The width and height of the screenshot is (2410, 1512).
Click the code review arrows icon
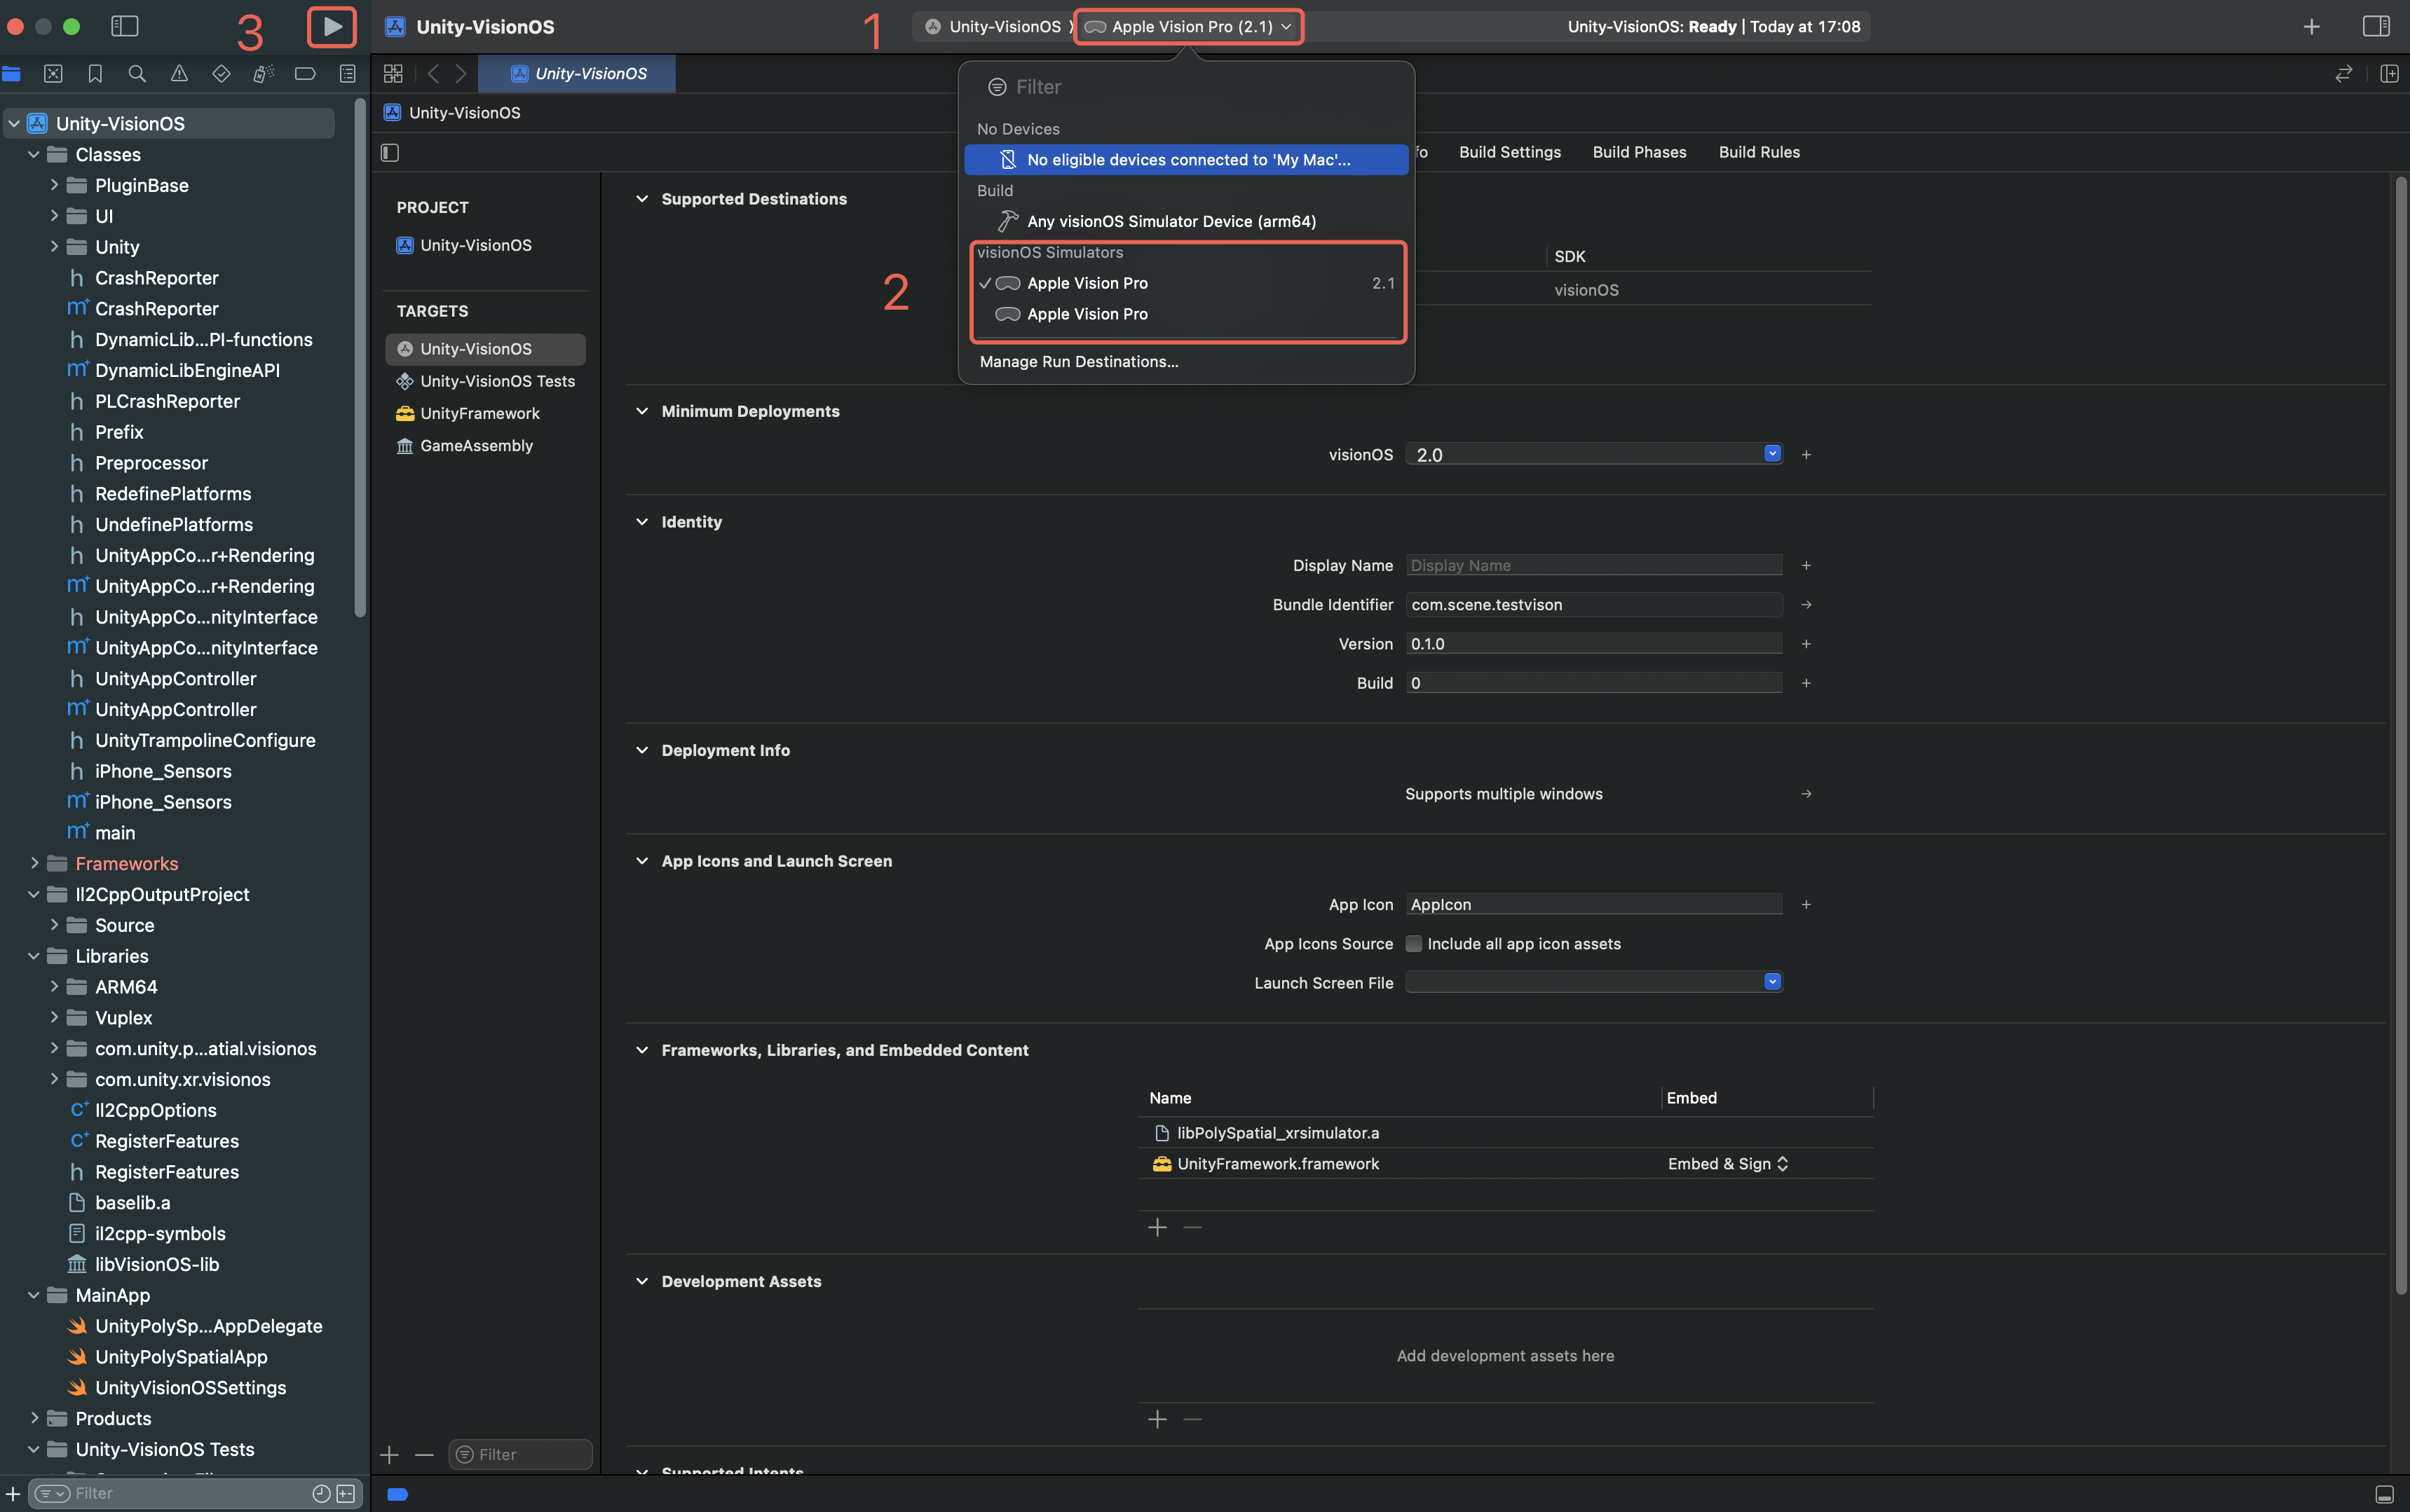(2343, 73)
